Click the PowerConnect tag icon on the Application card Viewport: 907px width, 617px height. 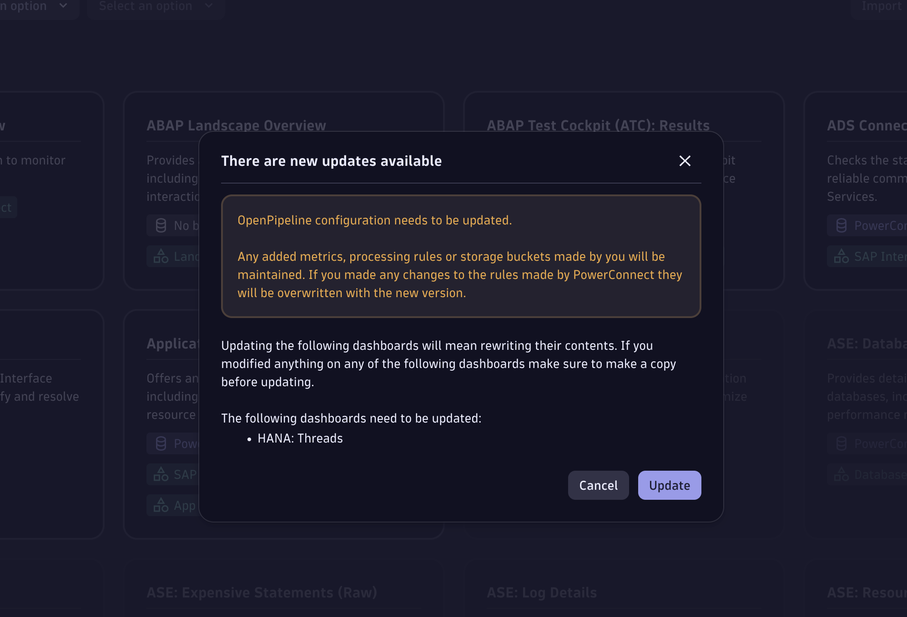[160, 443]
